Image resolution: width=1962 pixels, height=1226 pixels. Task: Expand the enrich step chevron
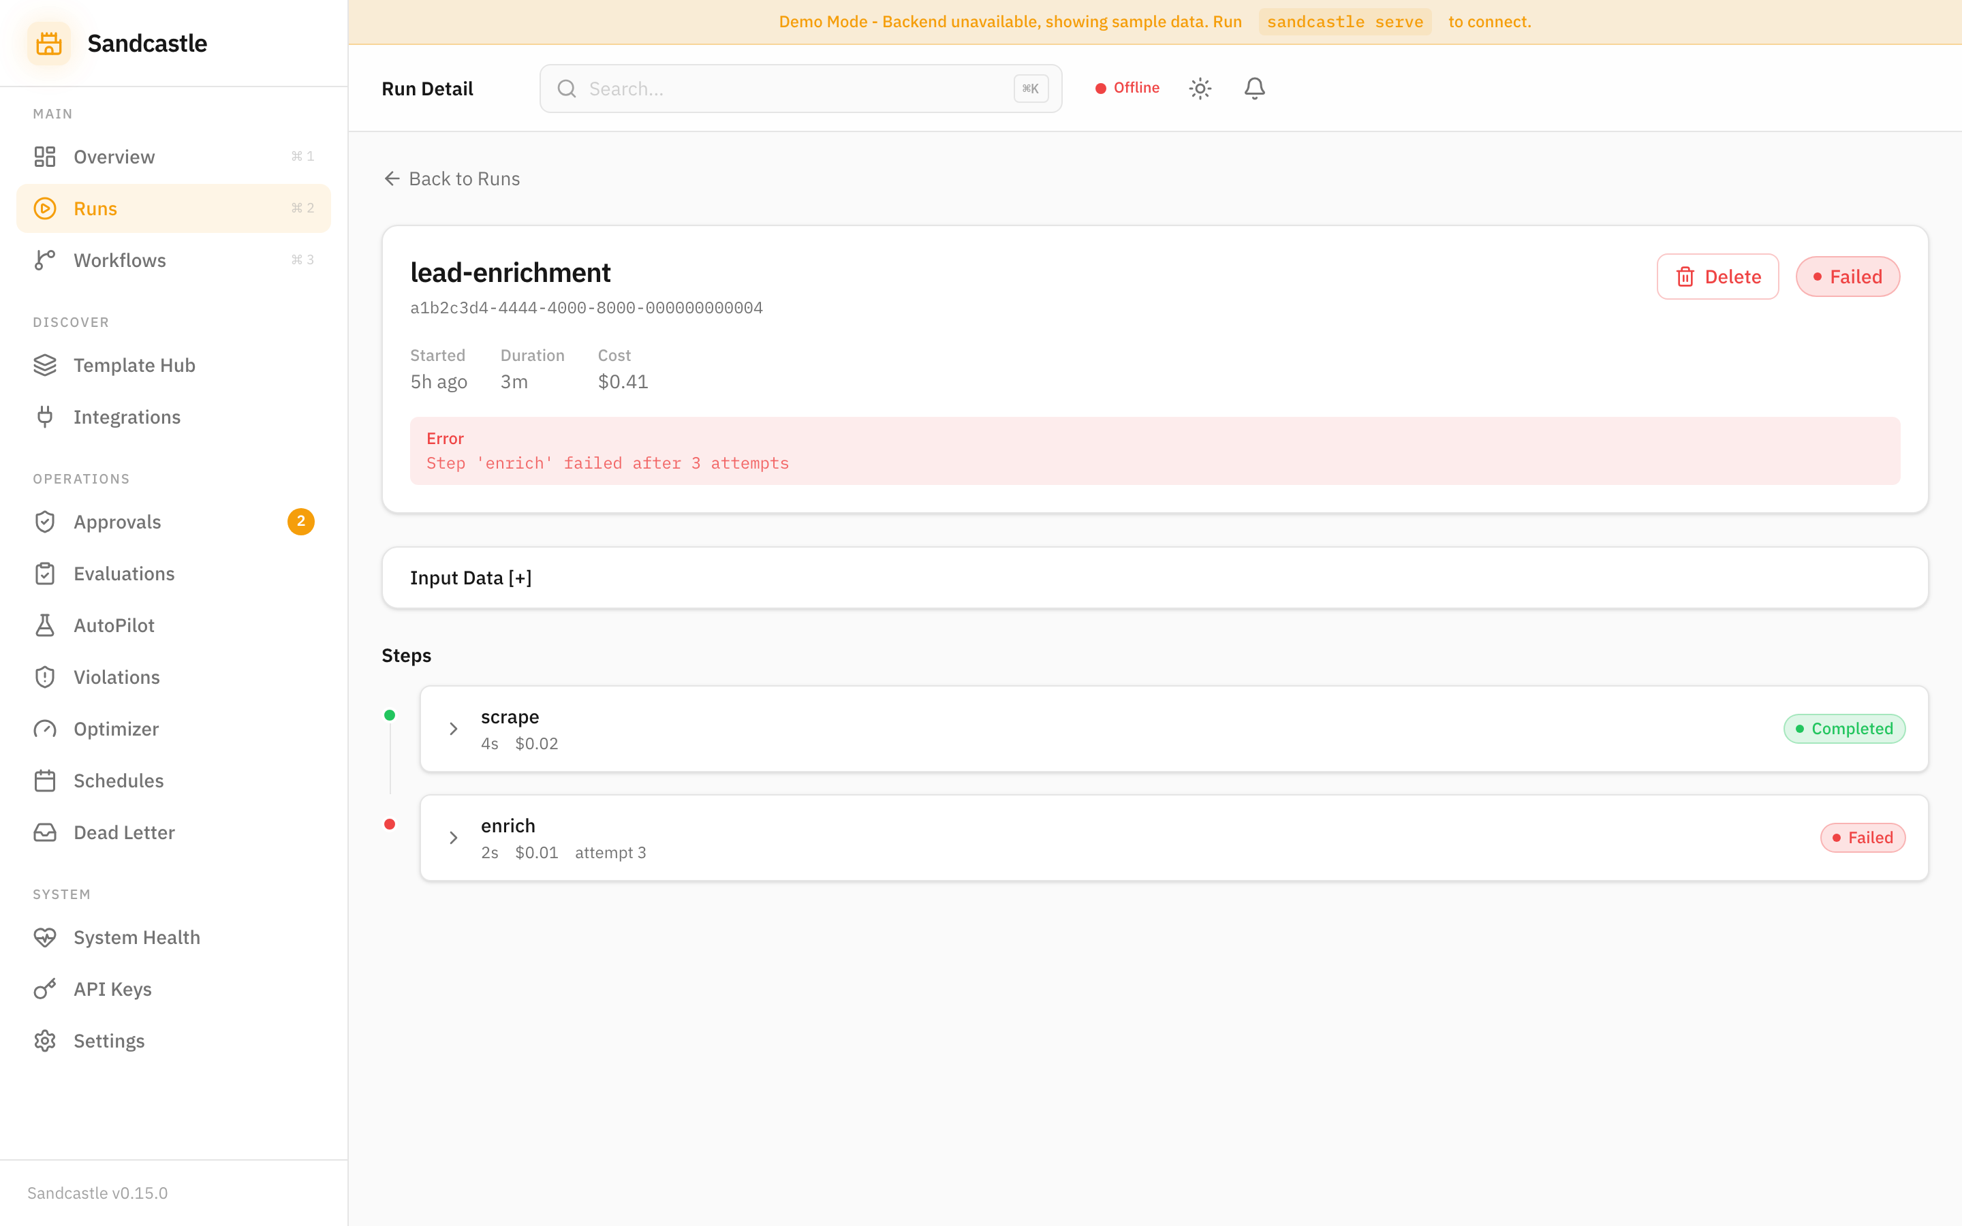point(454,838)
